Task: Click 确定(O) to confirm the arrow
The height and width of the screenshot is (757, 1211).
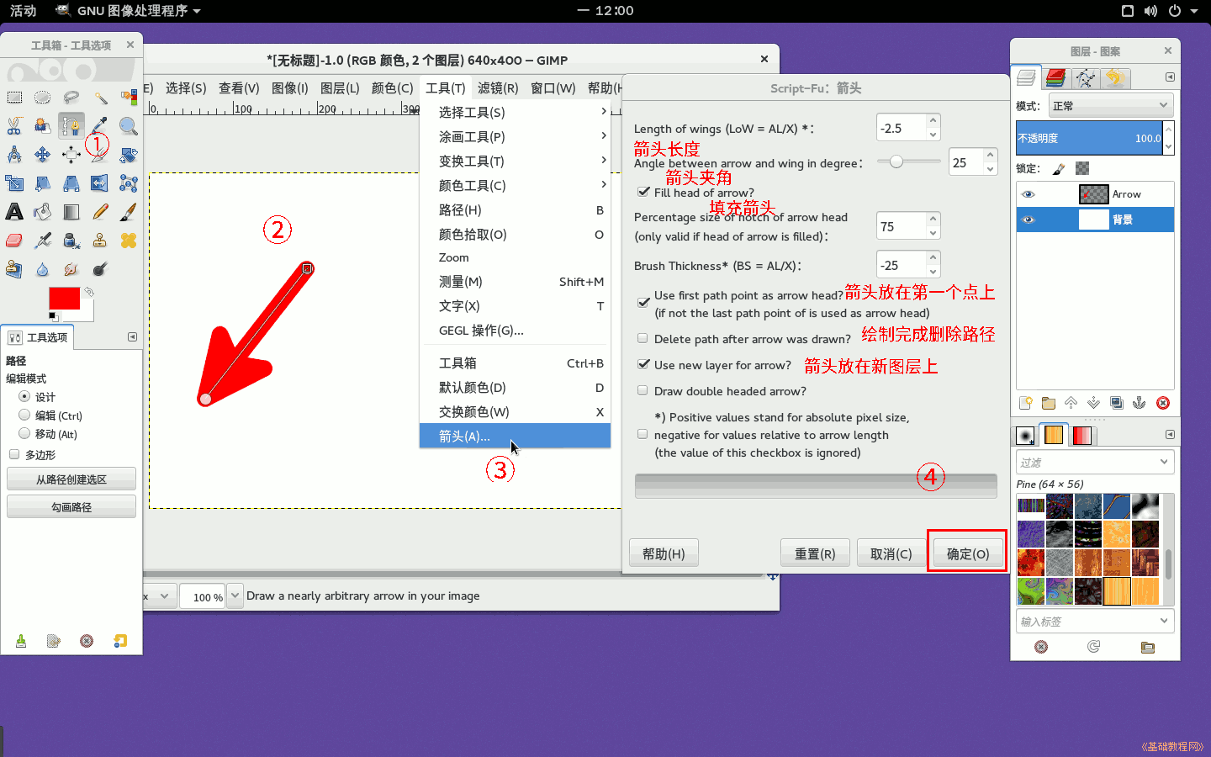Action: tap(967, 553)
